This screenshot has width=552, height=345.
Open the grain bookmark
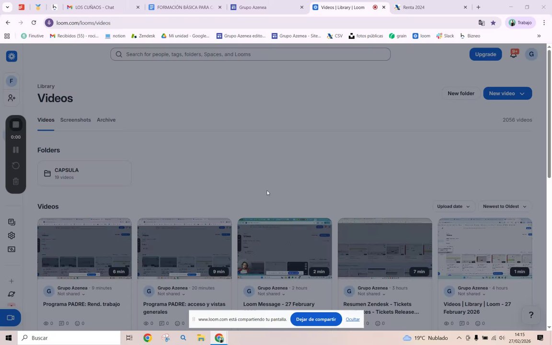pyautogui.click(x=397, y=35)
